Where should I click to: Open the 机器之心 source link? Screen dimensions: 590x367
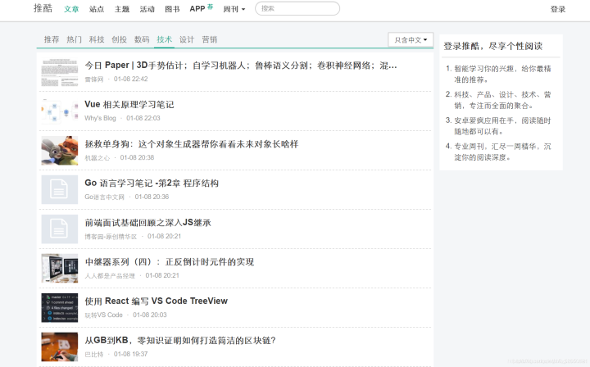(97, 157)
